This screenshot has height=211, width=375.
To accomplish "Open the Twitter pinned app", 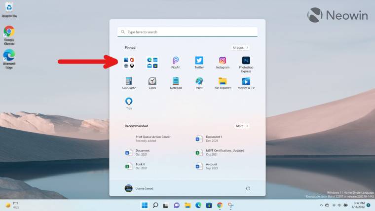I will pyautogui.click(x=199, y=63).
